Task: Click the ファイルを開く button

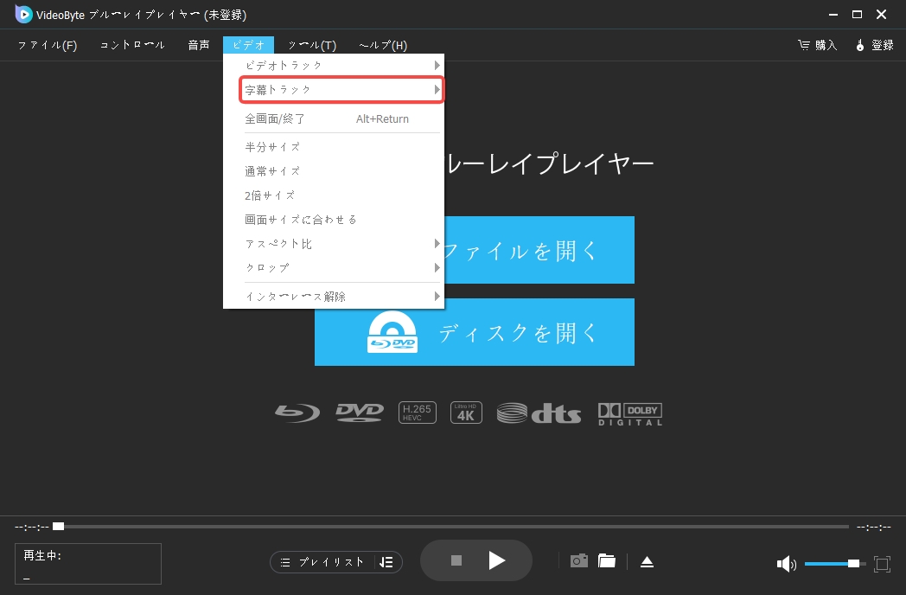Action: (x=539, y=250)
